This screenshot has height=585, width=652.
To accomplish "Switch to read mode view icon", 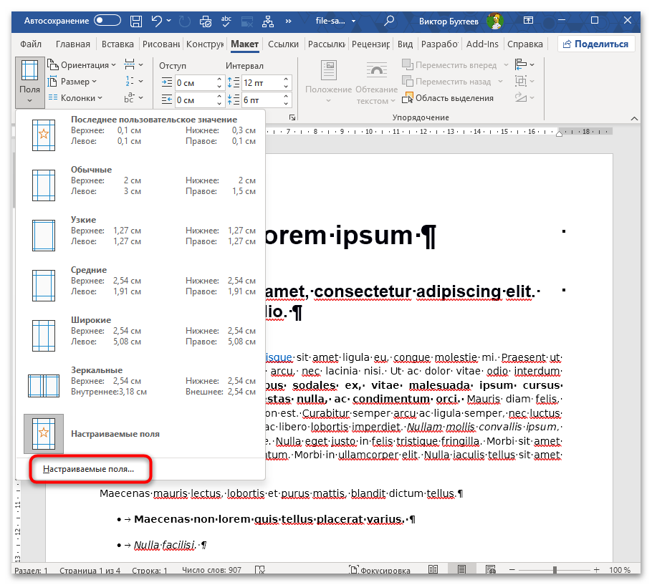I will pyautogui.click(x=433, y=569).
